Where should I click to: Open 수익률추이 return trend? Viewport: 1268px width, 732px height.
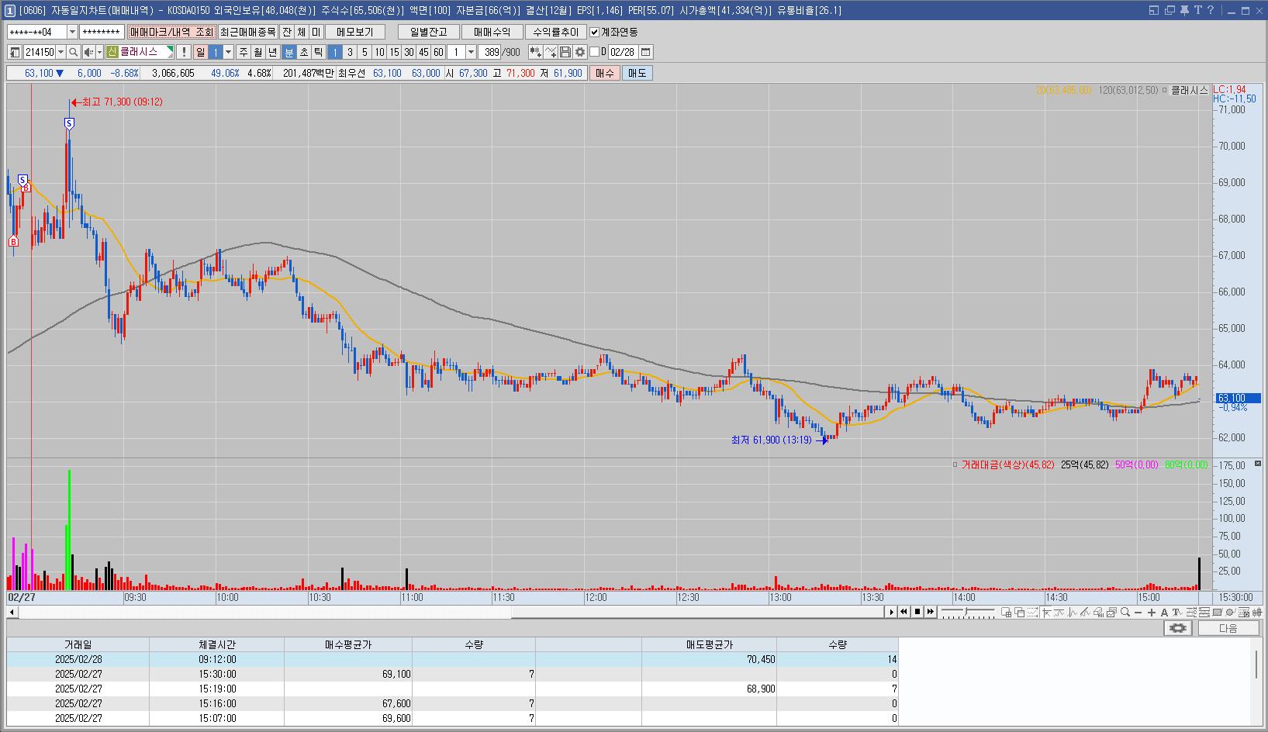coord(556,32)
